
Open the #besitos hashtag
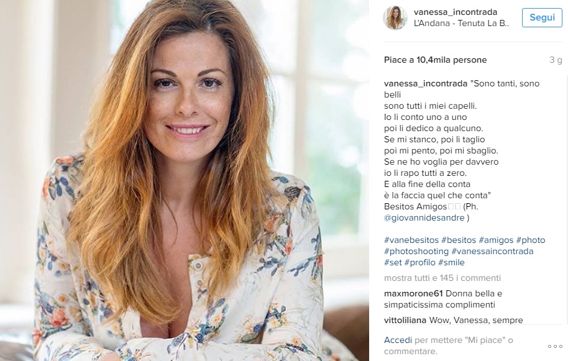tap(459, 240)
